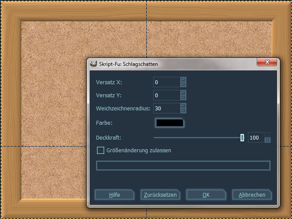292x219 pixels.
Task: Increase Versatz X with the up arrow
Action: (x=183, y=80)
